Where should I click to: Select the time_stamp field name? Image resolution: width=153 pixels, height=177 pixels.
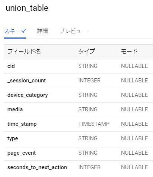click(22, 124)
